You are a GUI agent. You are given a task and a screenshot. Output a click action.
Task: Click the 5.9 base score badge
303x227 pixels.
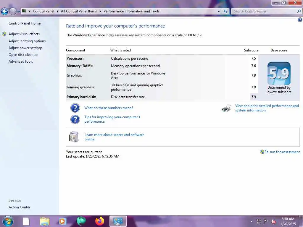click(279, 73)
